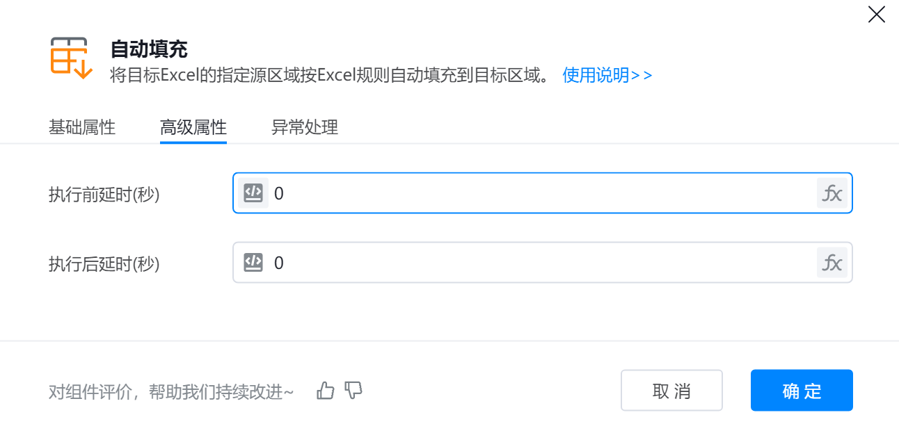The height and width of the screenshot is (424, 899).
Task: Open the 异常处理 tab
Action: pyautogui.click(x=305, y=128)
